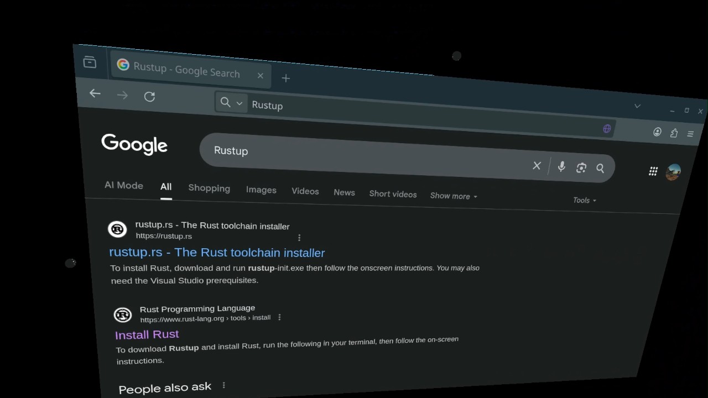Open the browser account icon in the toolbar
Image resolution: width=708 pixels, height=398 pixels.
tap(657, 132)
